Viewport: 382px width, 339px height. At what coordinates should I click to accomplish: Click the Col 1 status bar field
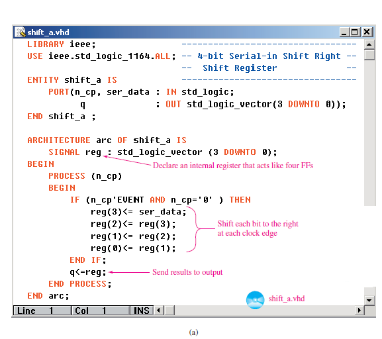tap(101, 311)
